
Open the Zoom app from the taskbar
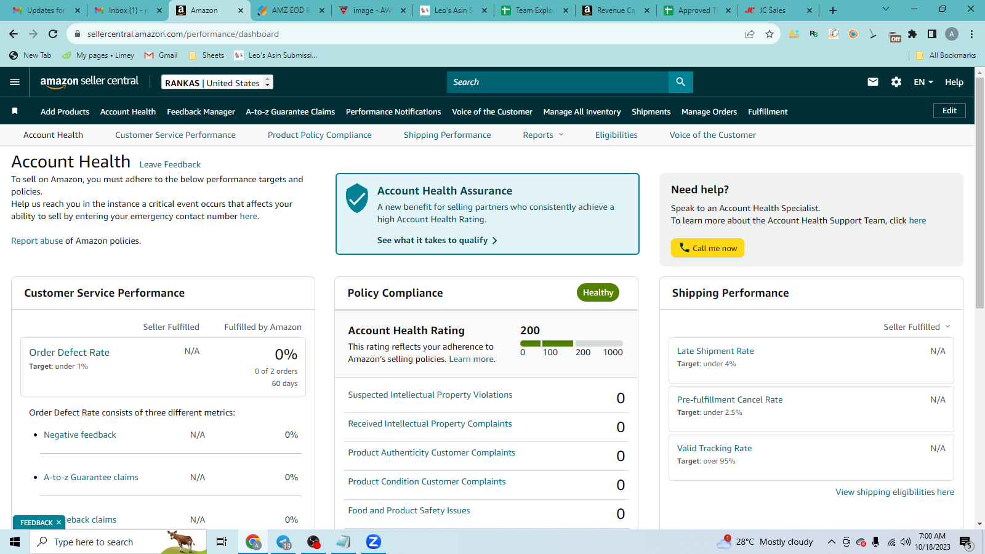click(x=373, y=542)
